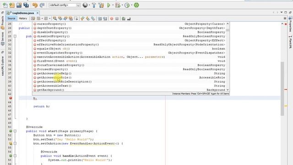Open the Services side panel
Image resolution: width=293 pixels, height=165 pixels.
point(2,38)
